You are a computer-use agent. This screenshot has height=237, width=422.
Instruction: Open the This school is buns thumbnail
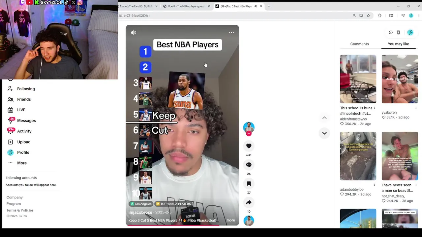pos(358,79)
